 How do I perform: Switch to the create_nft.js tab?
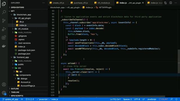pos(58,3)
